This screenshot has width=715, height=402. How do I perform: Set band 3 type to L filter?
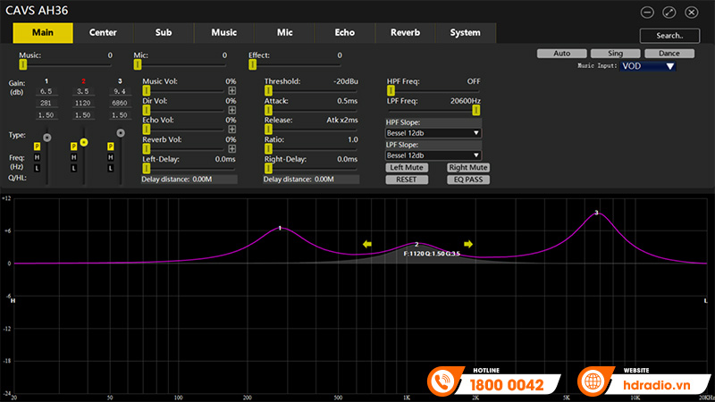(x=112, y=167)
